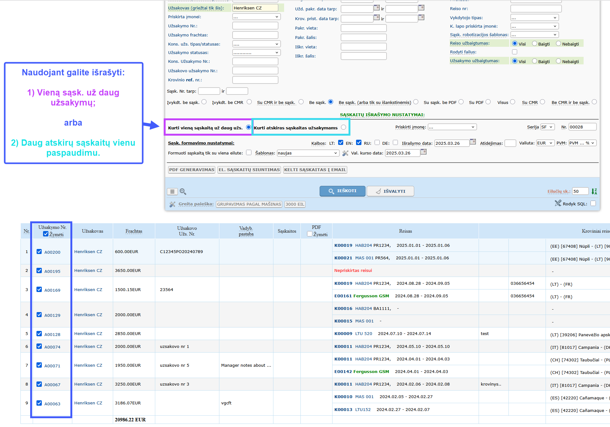This screenshot has width=610, height=427.
Task: Click KELTI SĄSKAITAS Į EMAIL button
Action: pyautogui.click(x=315, y=170)
